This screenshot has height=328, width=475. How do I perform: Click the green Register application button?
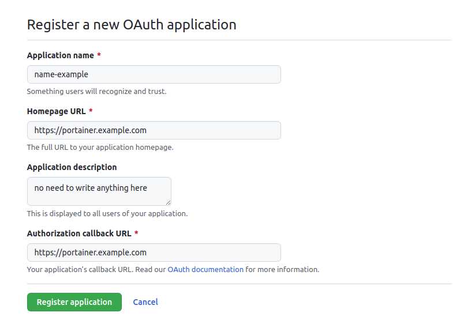click(x=74, y=302)
